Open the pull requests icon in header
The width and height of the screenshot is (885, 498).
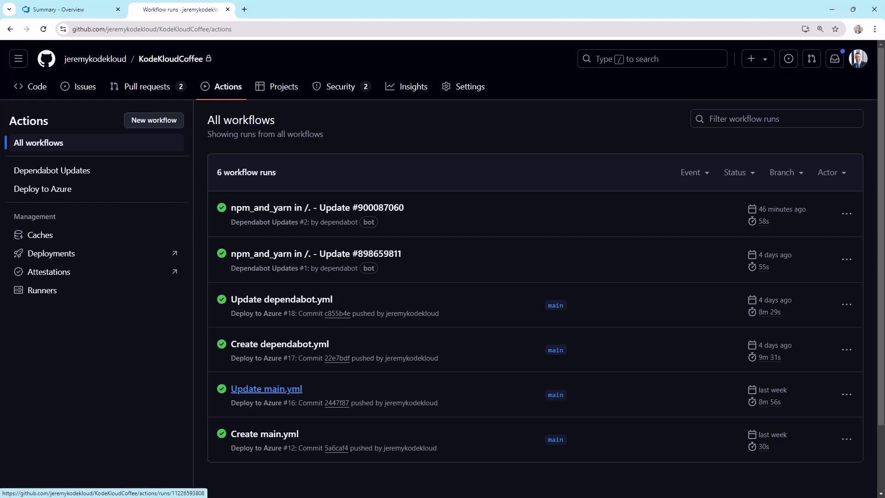[812, 59]
